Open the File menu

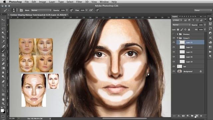pyautogui.click(x=27, y=2)
